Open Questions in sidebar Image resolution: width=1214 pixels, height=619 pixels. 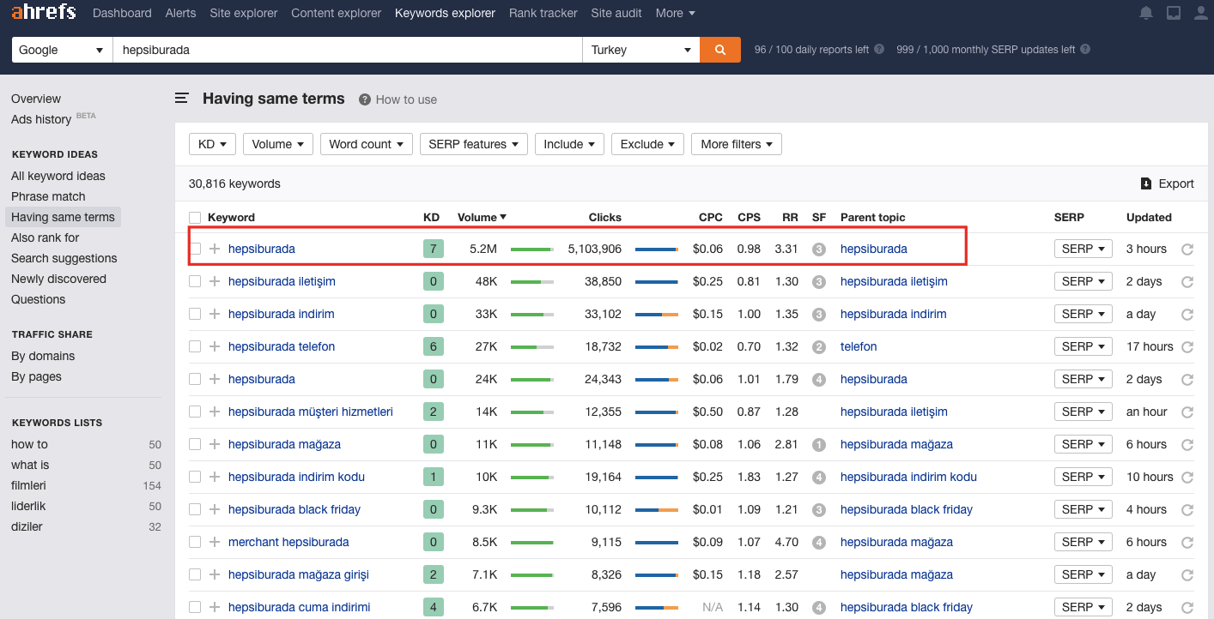point(38,299)
